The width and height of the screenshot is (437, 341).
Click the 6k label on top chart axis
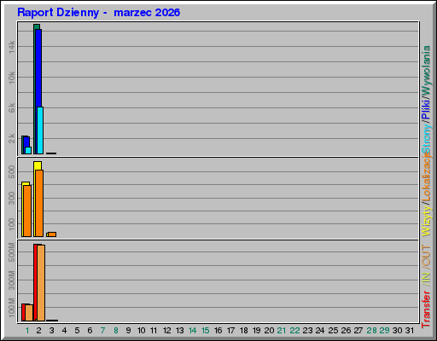(x=11, y=108)
